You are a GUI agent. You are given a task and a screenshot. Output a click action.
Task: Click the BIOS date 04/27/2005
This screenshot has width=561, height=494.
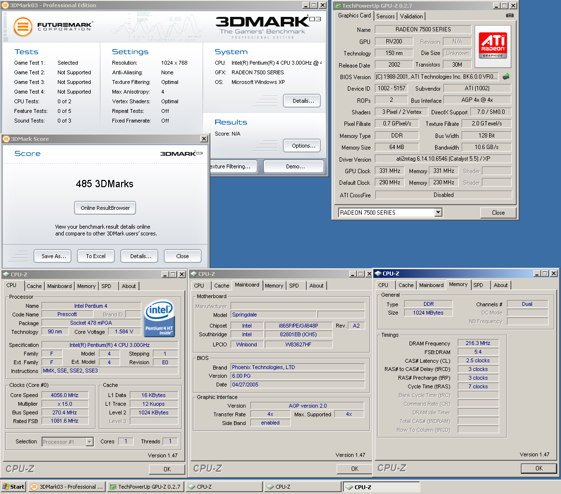298,384
